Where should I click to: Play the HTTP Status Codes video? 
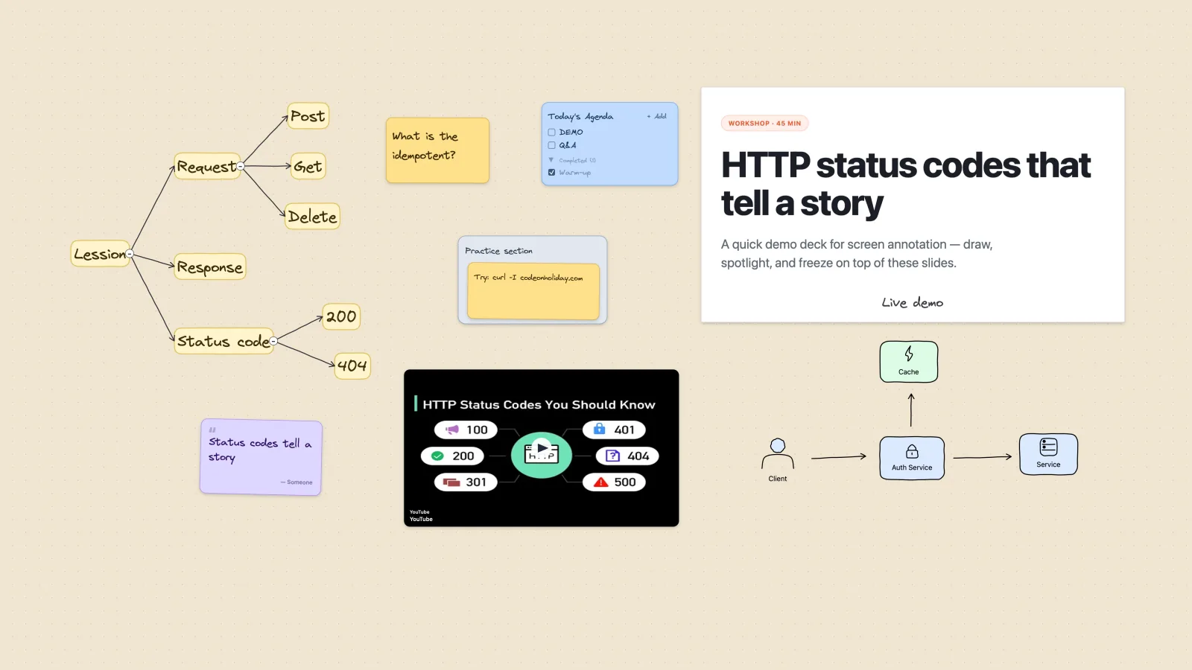[x=542, y=448]
